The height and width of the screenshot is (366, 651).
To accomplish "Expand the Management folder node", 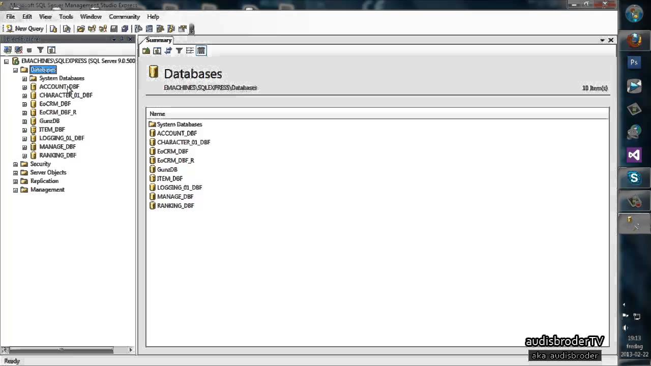I will (15, 190).
